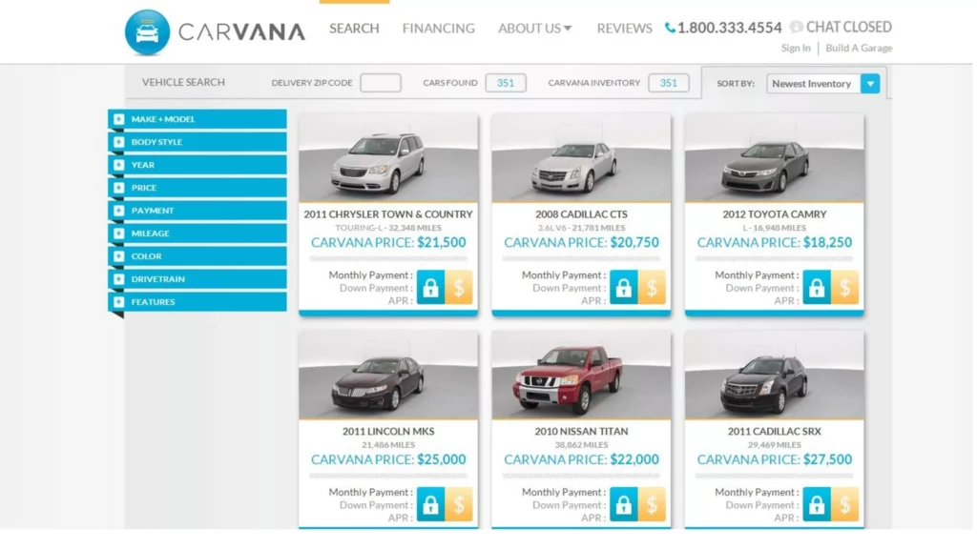
Task: Go to the Search tab
Action: click(x=354, y=28)
